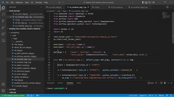Change language mode Python
The width and height of the screenshot is (174, 97).
click(x=161, y=95)
